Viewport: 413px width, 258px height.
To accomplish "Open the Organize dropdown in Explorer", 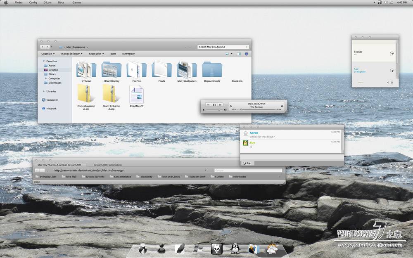I will pos(47,54).
